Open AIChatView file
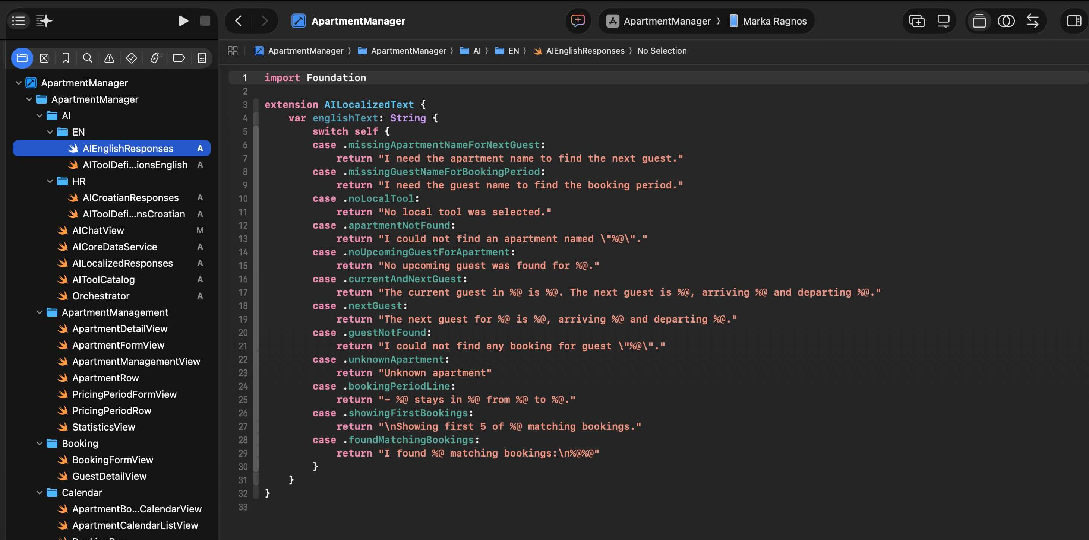The image size is (1089, 540). (98, 230)
